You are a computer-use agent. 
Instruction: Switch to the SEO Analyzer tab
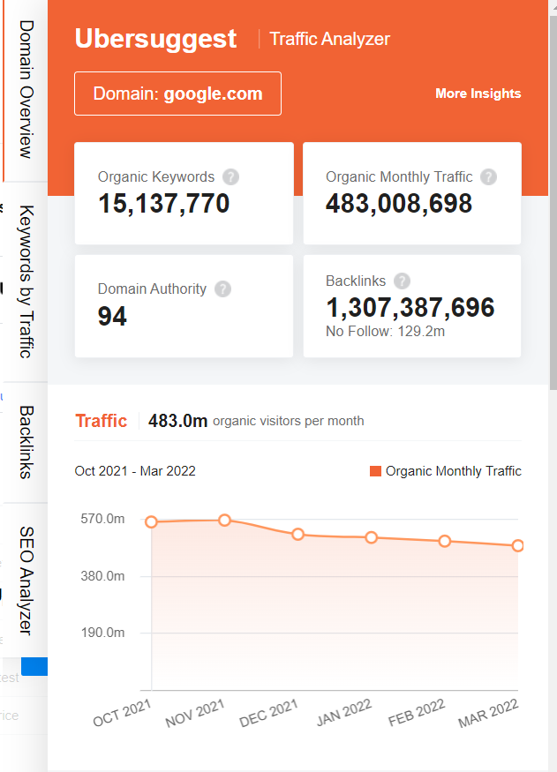click(x=26, y=581)
